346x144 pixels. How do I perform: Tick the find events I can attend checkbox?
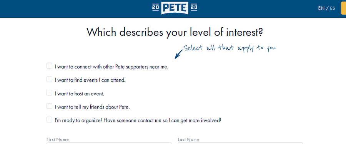pyautogui.click(x=50, y=79)
